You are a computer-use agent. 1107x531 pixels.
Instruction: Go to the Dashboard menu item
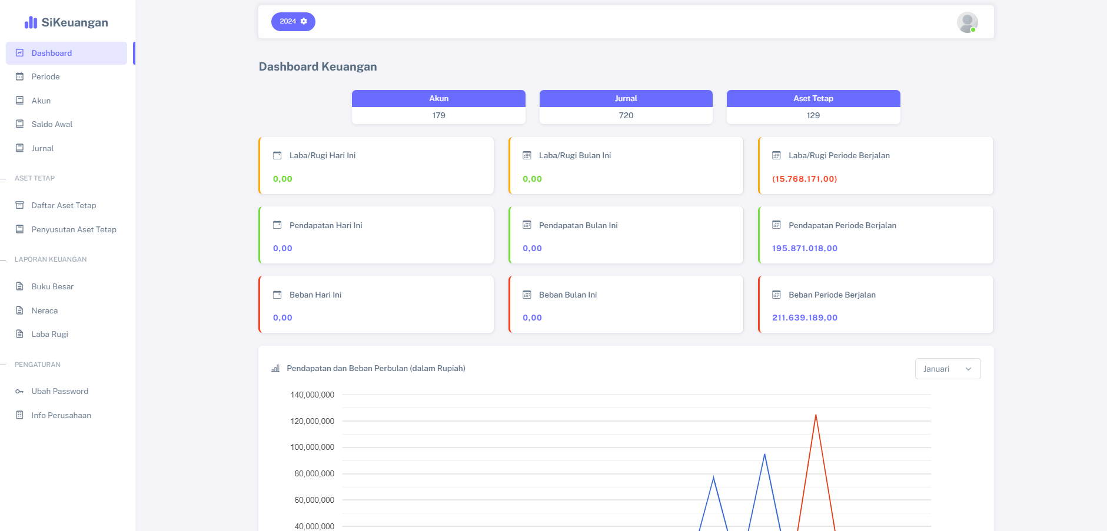52,53
